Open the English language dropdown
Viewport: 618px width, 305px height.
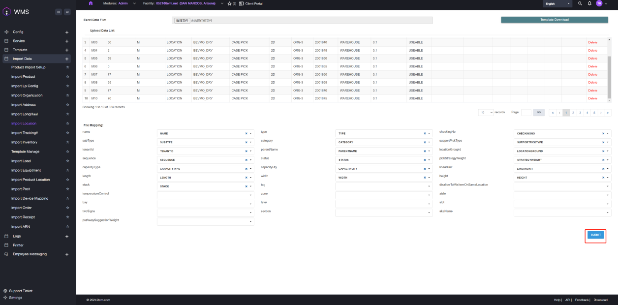click(x=557, y=3)
